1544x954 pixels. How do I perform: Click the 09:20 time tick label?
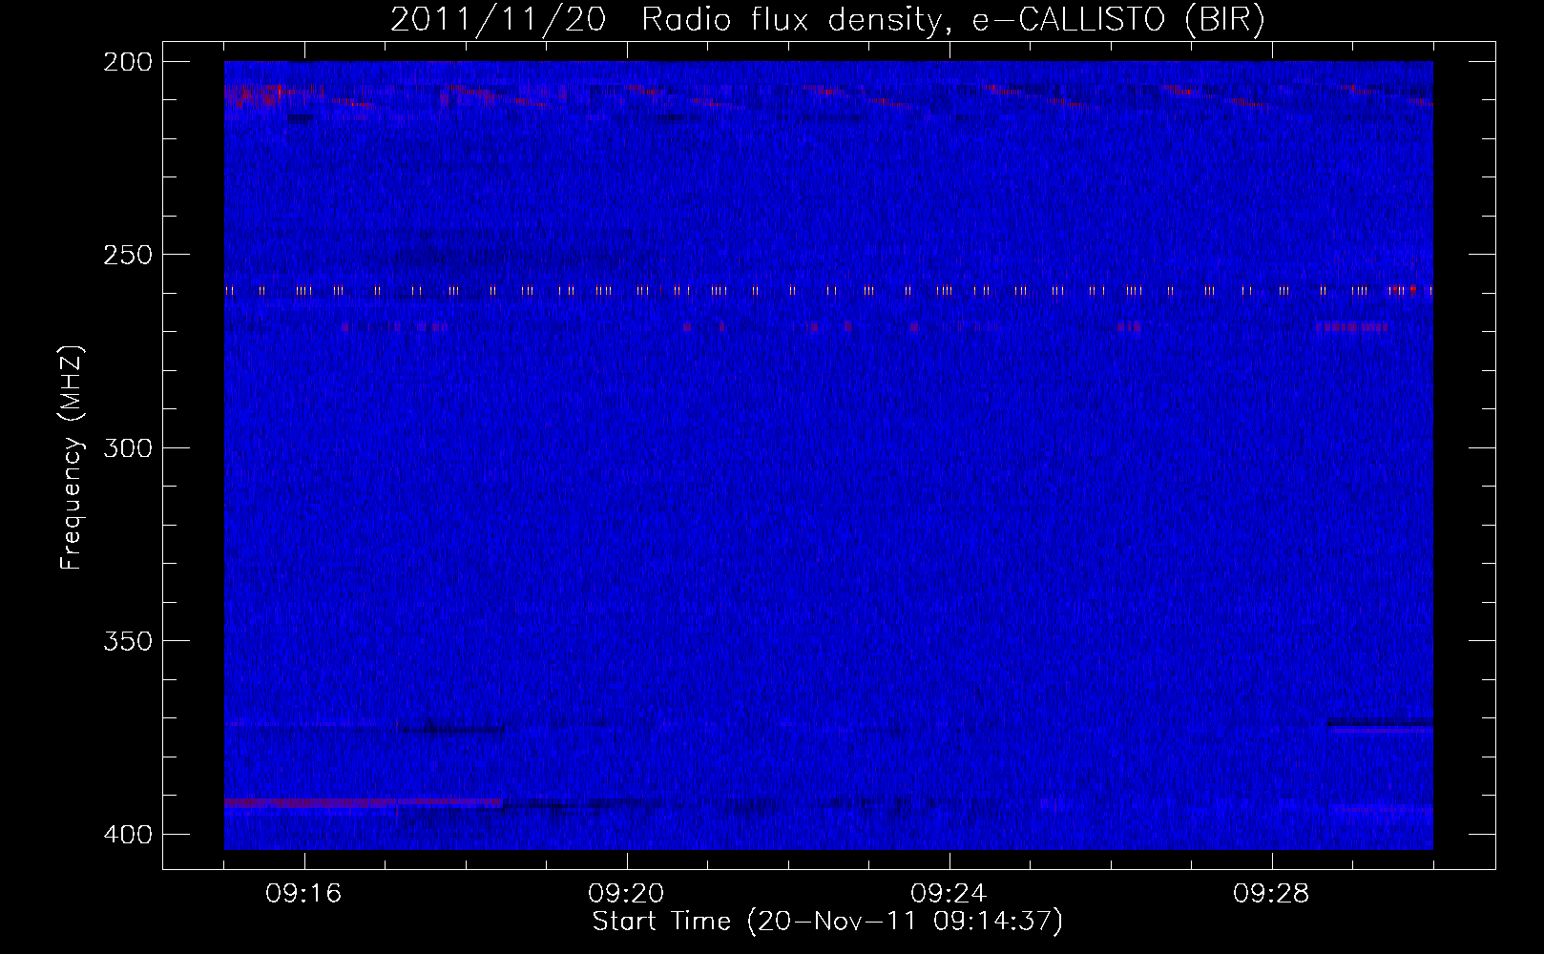(626, 894)
